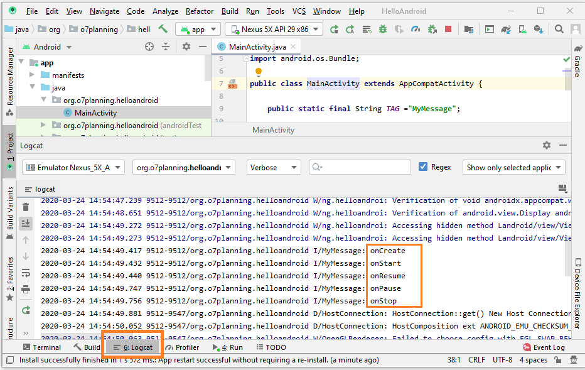Open the Refactor menu
585x370 pixels.
pos(200,11)
